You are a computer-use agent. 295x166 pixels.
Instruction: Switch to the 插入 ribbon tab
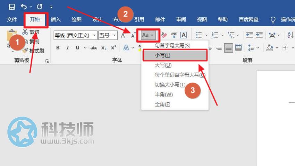click(x=56, y=19)
